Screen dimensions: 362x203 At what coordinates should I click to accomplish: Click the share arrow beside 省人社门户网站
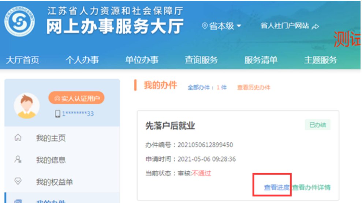(315, 27)
